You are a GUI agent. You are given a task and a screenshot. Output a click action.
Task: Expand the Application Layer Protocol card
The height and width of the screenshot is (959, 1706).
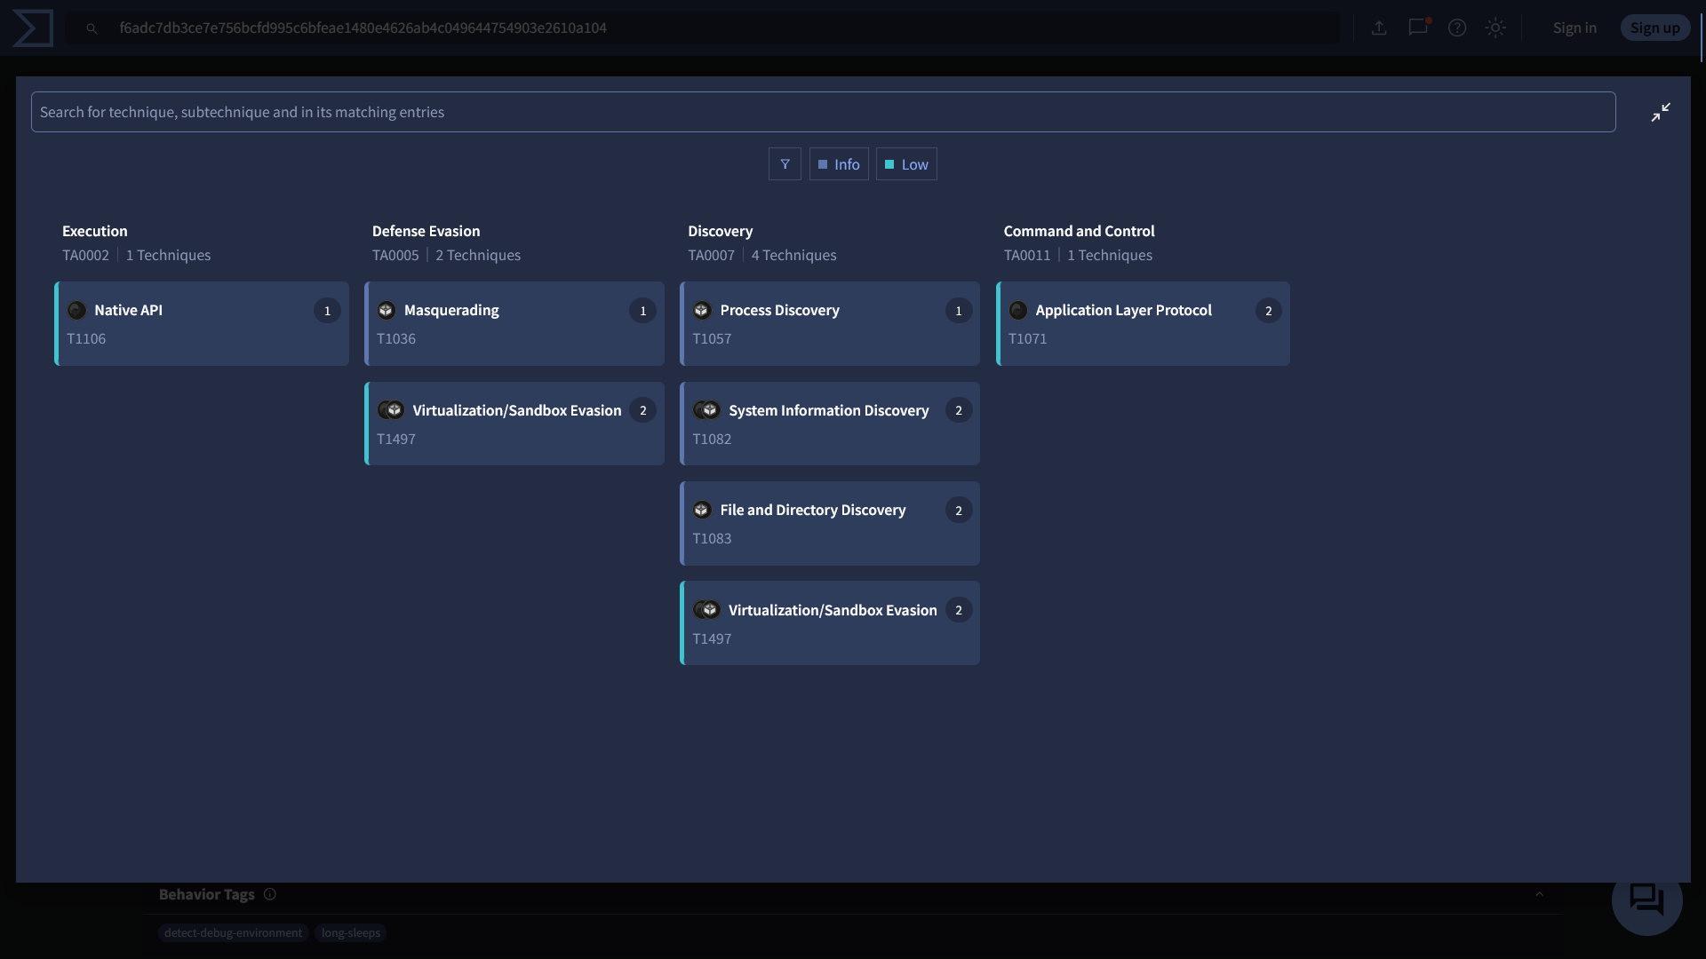1143,324
